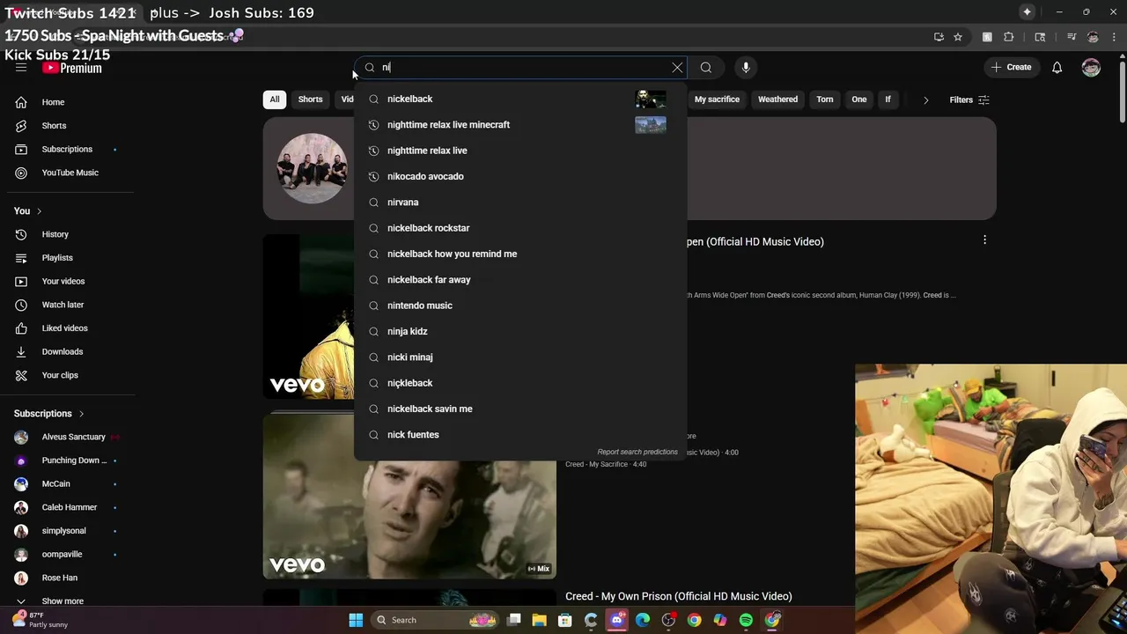1127x634 pixels.
Task: Select the Torn filter chip
Action: tap(824, 100)
